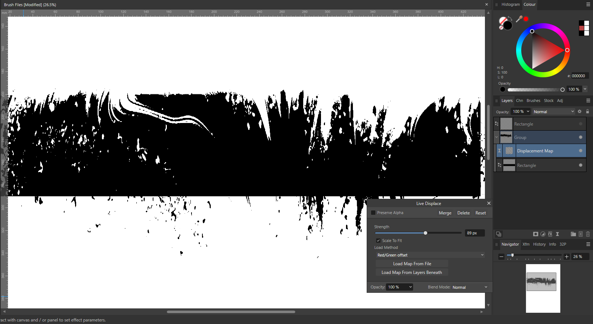The height and width of the screenshot is (324, 593).
Task: Collapse the Group layer chevron
Action: [x=497, y=137]
